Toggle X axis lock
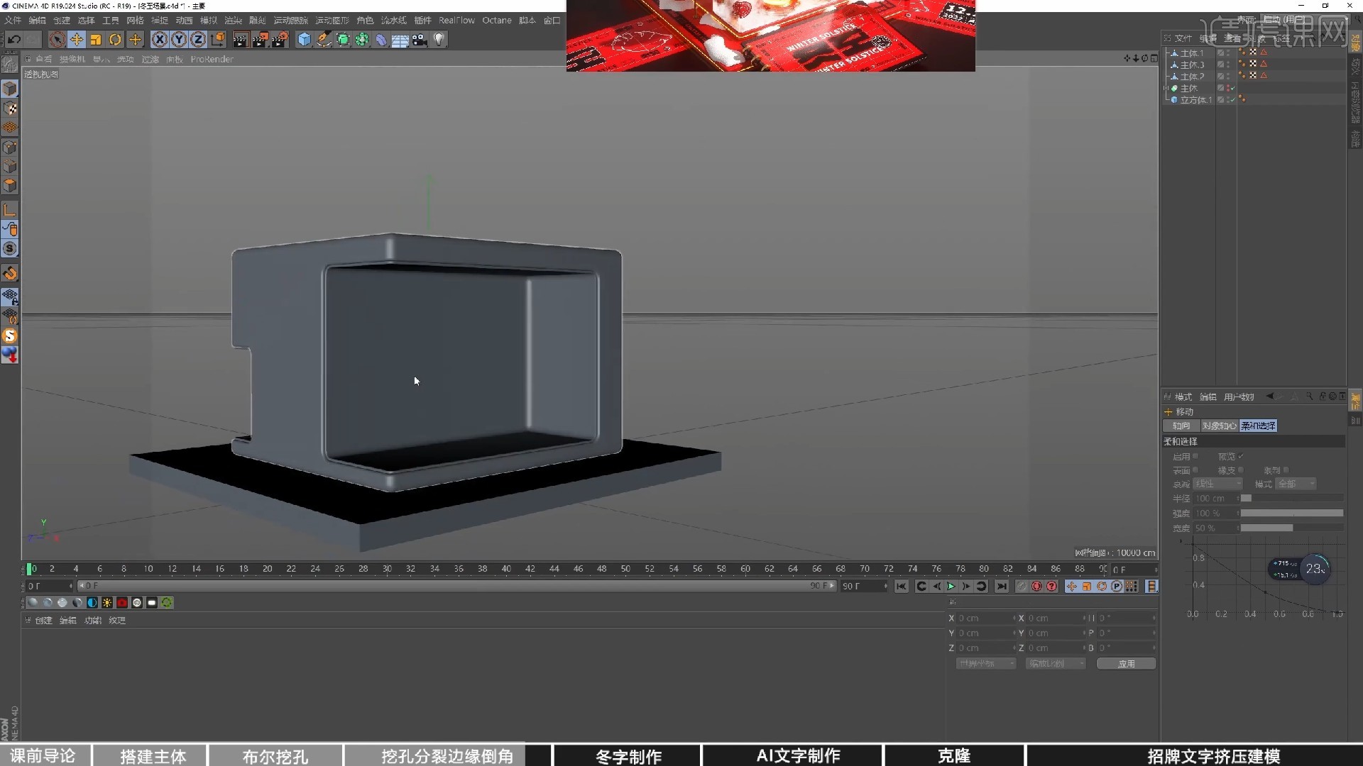 coord(160,40)
